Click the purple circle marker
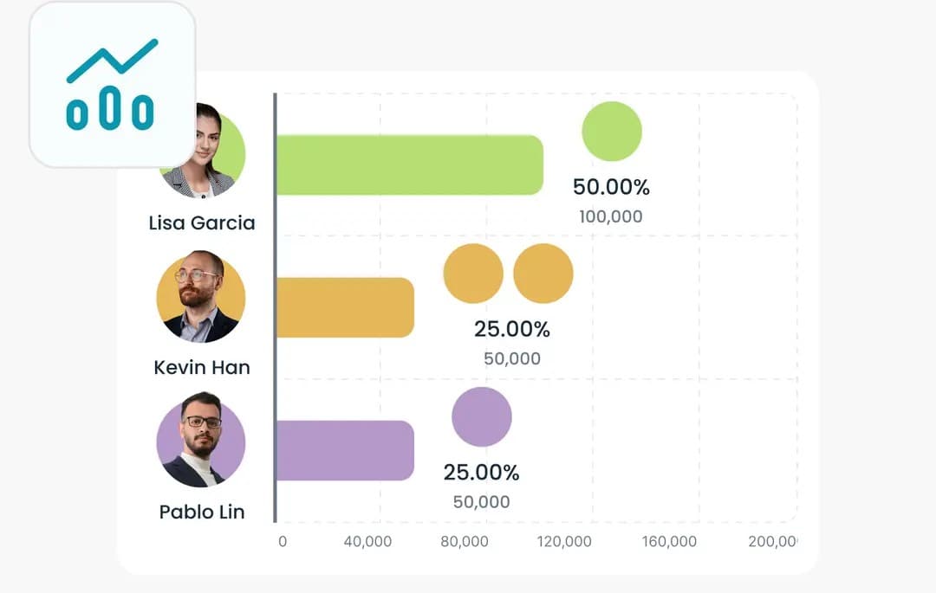The width and height of the screenshot is (936, 593). coord(482,416)
